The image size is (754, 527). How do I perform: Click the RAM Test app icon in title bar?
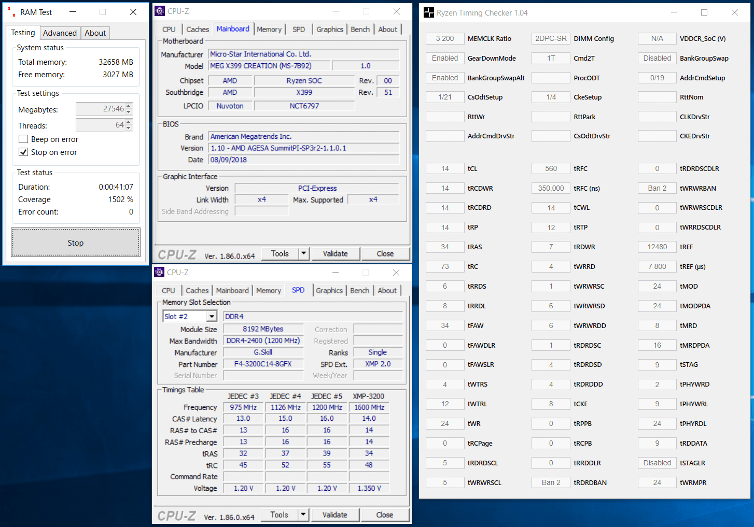11,12
